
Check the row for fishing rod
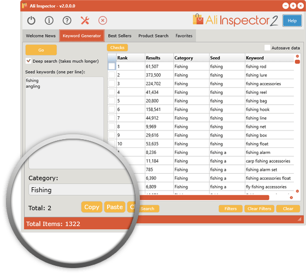coord(111,67)
